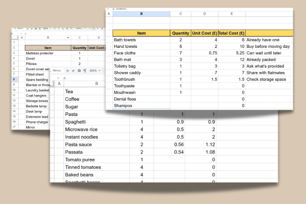Viewport: 306px width, 204px height.
Task: Select 'Instant noodles' cell in food sheet
Action: point(97,137)
